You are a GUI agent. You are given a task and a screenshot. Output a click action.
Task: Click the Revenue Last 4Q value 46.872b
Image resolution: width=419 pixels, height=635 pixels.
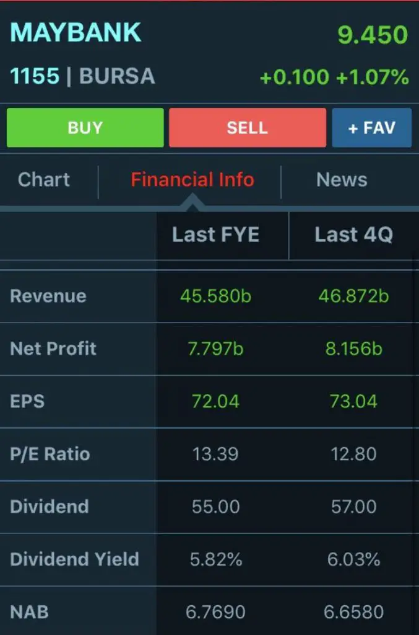pos(353,296)
